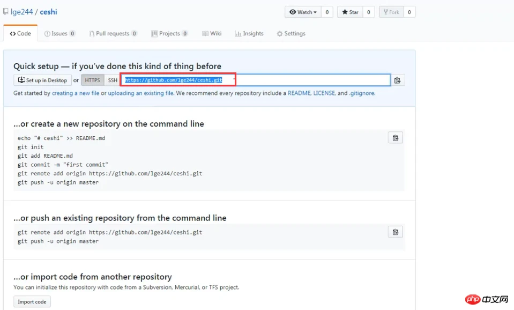Click the repository book icon beside lge244

tap(5, 12)
